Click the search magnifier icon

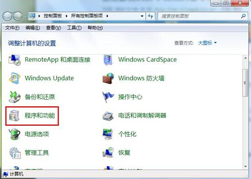[243, 16]
